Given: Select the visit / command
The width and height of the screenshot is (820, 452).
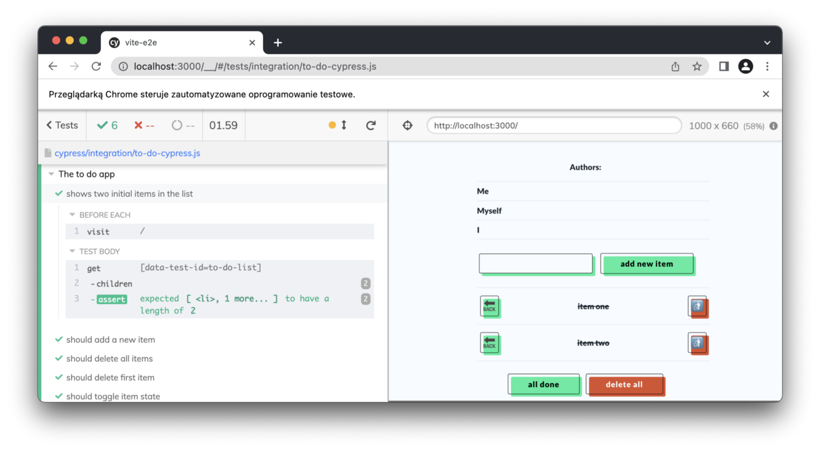Looking at the screenshot, I should point(219,231).
